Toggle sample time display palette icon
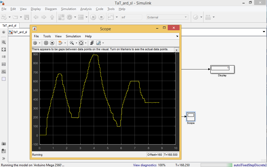The image size is (267, 167). pos(4,57)
